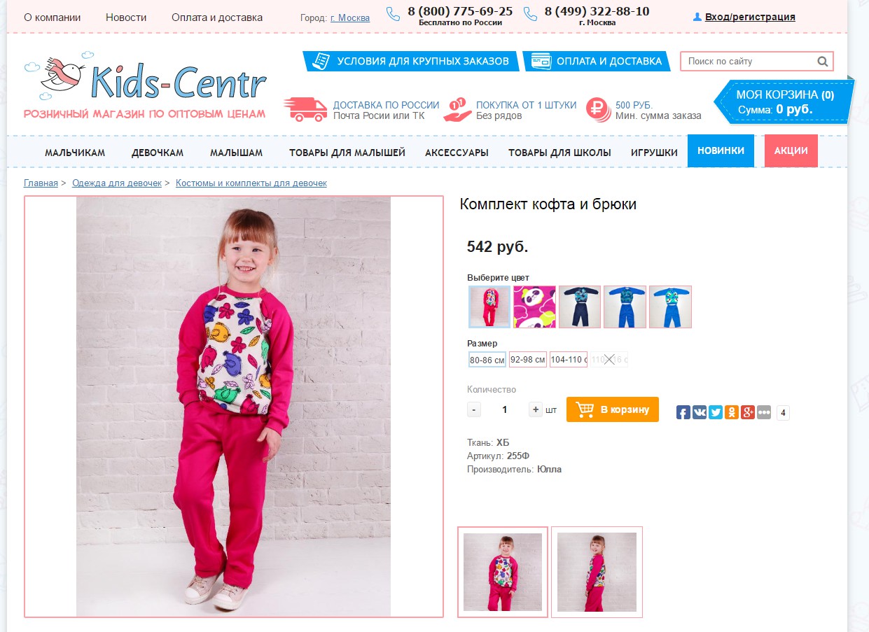Change the city г. Москва
The image size is (869, 632).
350,17
